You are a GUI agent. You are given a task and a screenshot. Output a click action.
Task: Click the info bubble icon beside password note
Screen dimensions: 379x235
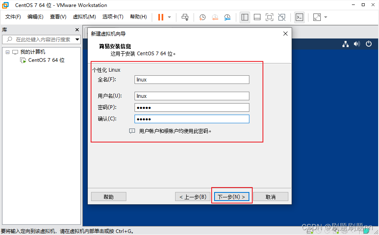point(132,131)
